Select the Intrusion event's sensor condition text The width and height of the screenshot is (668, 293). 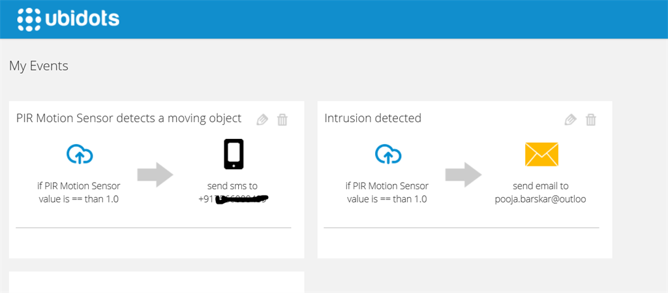pyautogui.click(x=387, y=193)
